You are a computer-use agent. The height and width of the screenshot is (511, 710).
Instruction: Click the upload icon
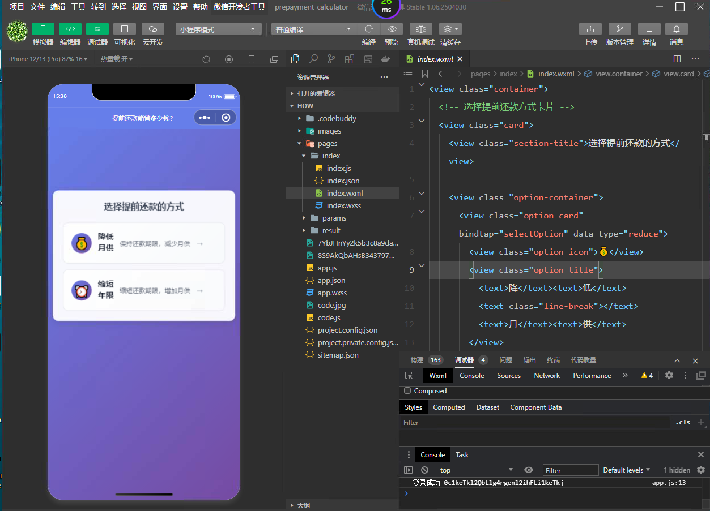click(590, 29)
